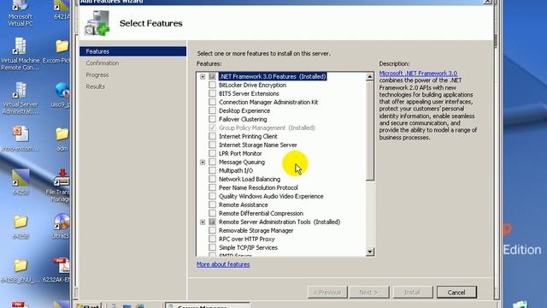This screenshot has height=308, width=547.
Task: Expand Remote Server Administration Tools node
Action: pos(203,222)
